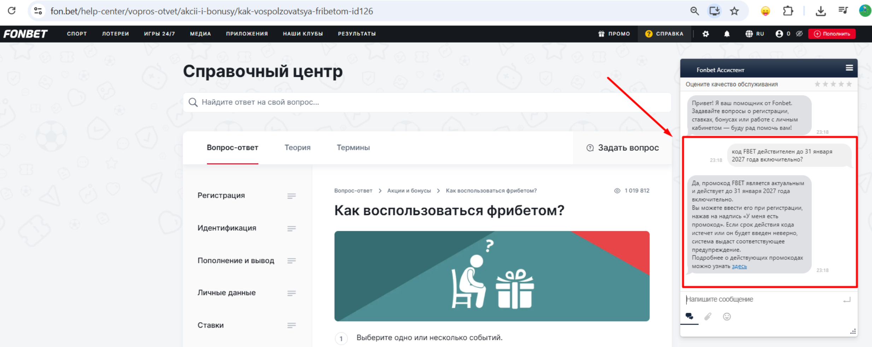
Task: Click the browser address bar URL
Action: coord(212,11)
